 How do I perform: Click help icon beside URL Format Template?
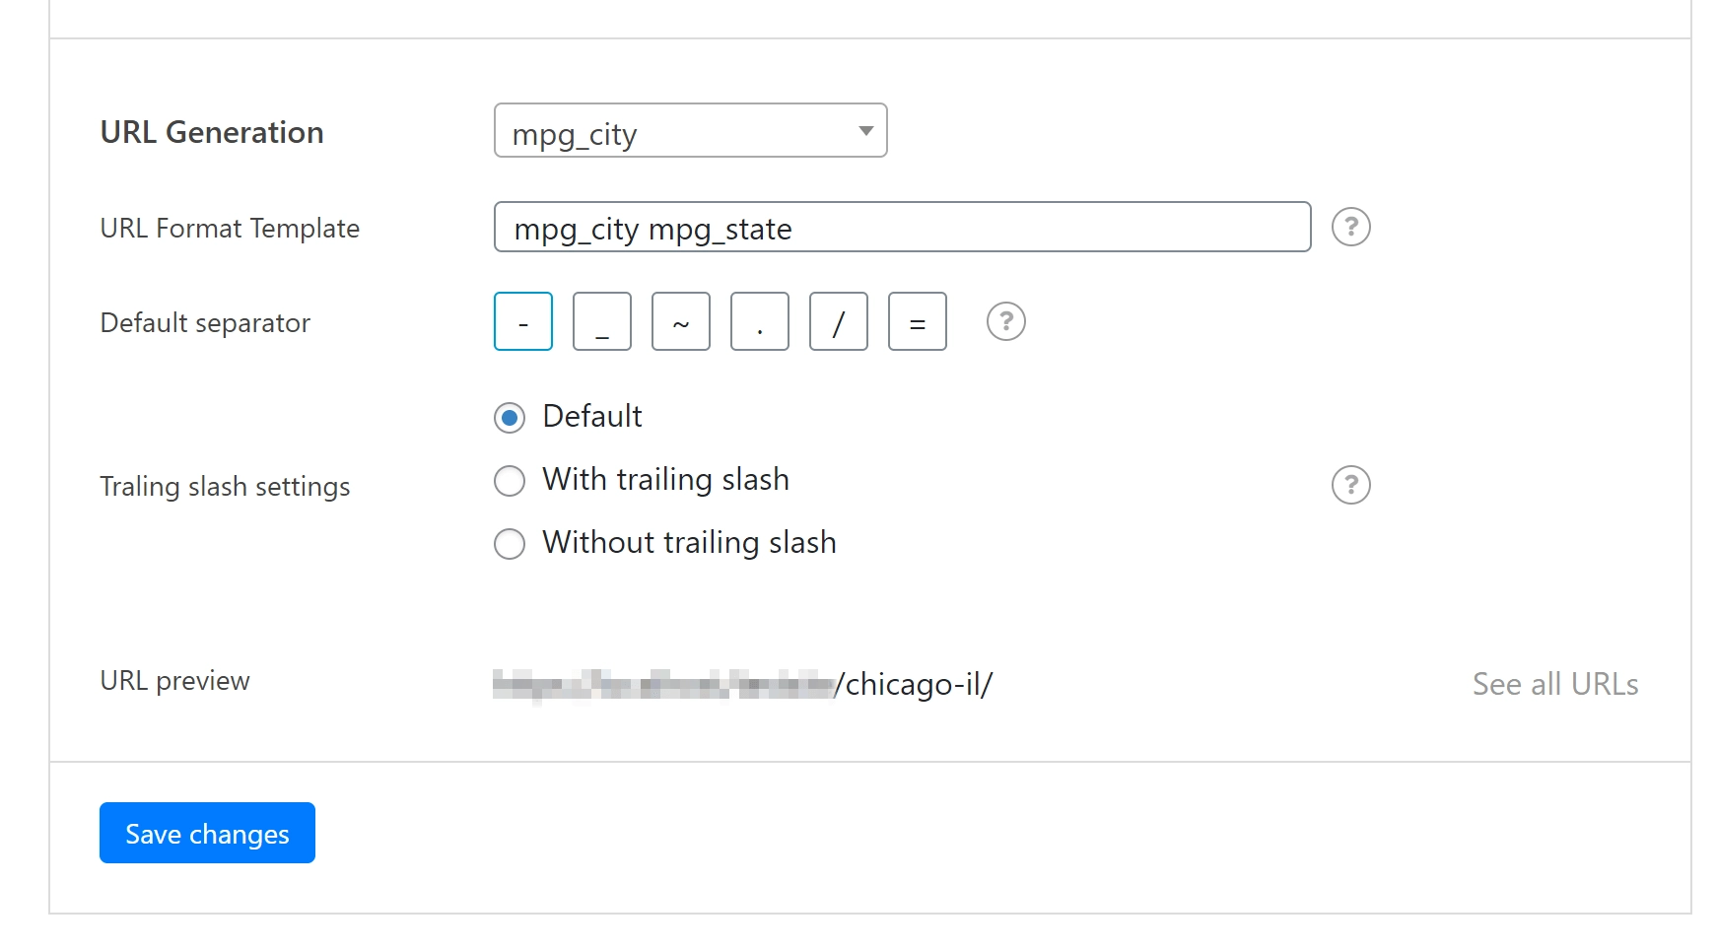pyautogui.click(x=1350, y=228)
